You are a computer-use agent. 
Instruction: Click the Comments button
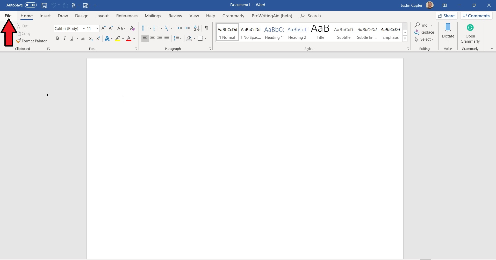[x=476, y=16]
